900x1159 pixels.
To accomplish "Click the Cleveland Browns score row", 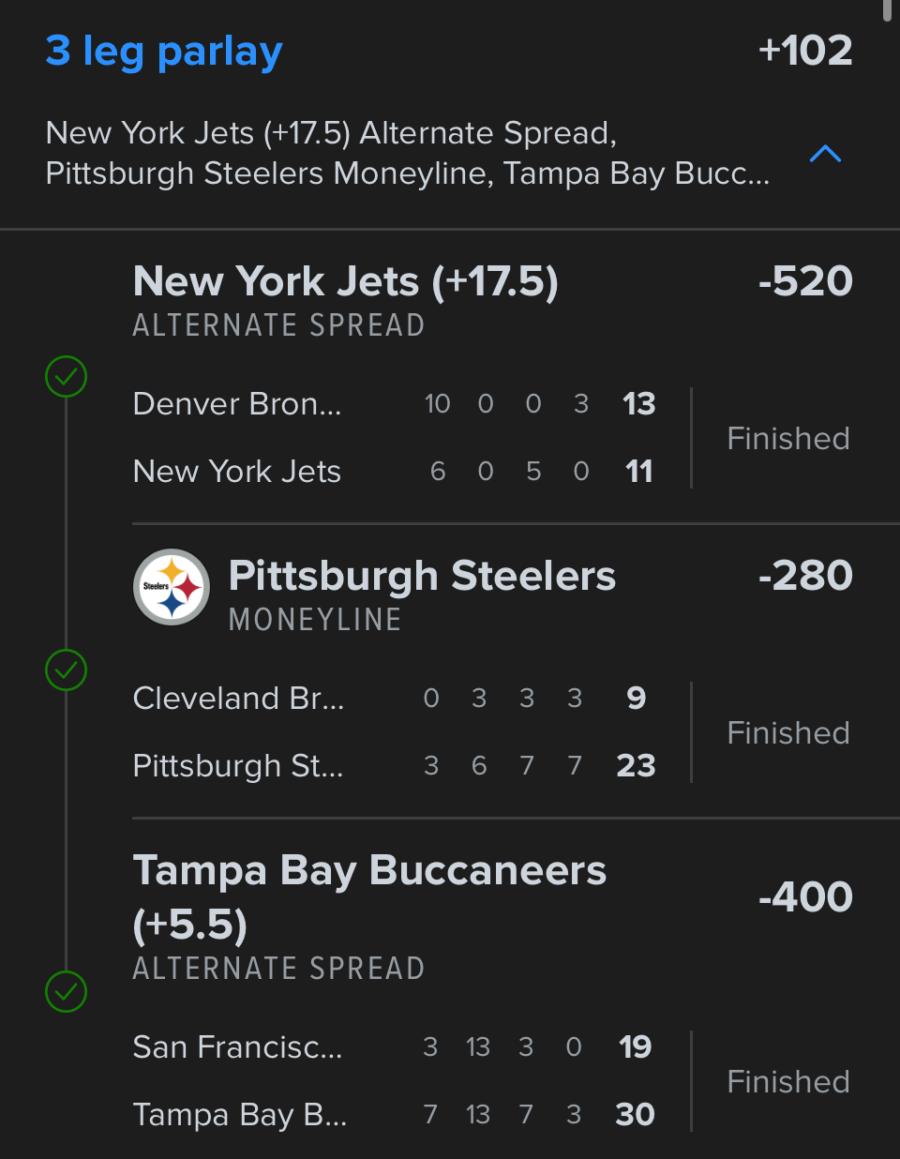I will coord(394,699).
